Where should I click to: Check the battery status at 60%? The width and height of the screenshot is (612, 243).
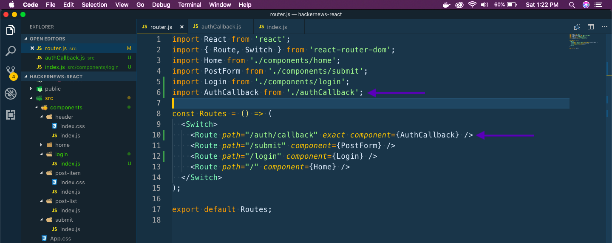506,5
